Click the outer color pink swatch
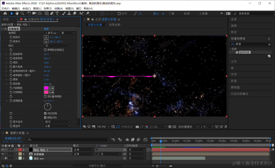 point(46,92)
